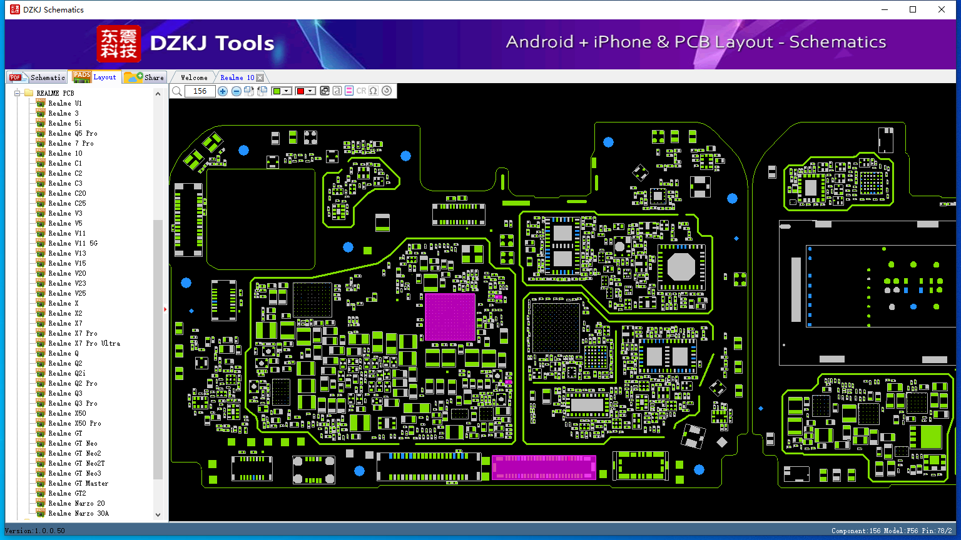This screenshot has height=540, width=961.
Task: Rotate the board view clockwise
Action: coord(249,91)
